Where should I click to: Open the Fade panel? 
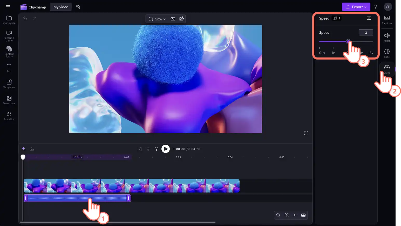tap(387, 53)
